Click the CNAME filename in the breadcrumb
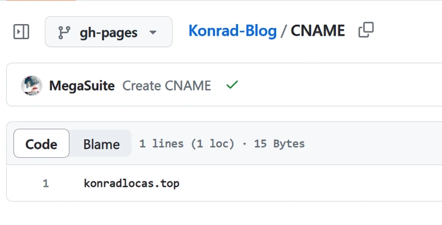The height and width of the screenshot is (225, 442). 318,31
